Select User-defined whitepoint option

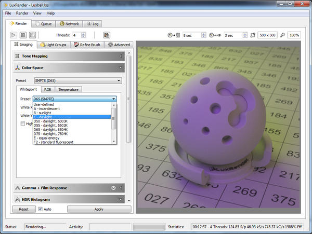tap(72, 104)
